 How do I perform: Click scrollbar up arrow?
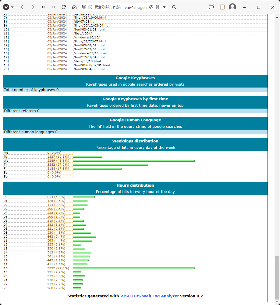click(277, 17)
